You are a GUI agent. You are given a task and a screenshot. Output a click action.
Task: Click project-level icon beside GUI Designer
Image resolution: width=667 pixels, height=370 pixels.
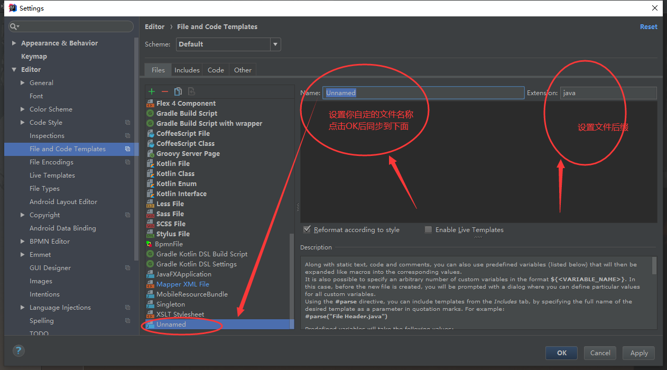click(x=127, y=268)
